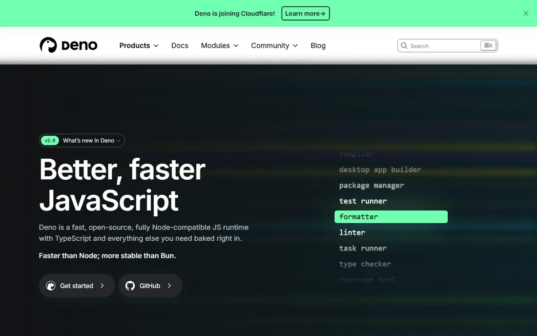Screen dimensions: 537x336
Task: Click the Get started button label
Action: click(x=77, y=286)
